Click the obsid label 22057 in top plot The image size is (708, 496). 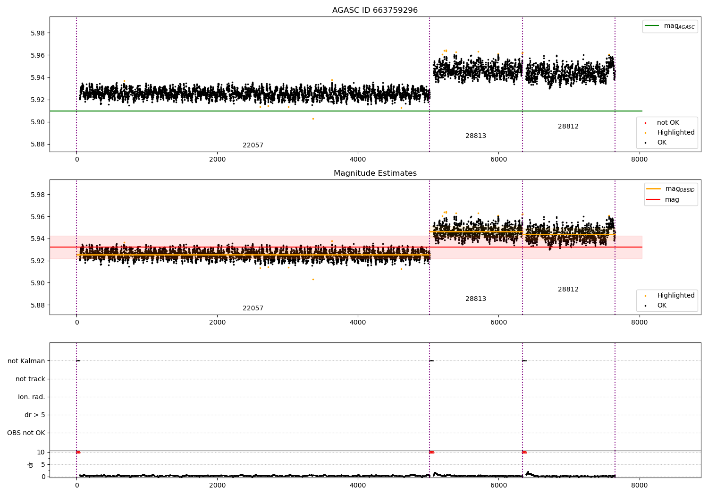click(x=253, y=145)
